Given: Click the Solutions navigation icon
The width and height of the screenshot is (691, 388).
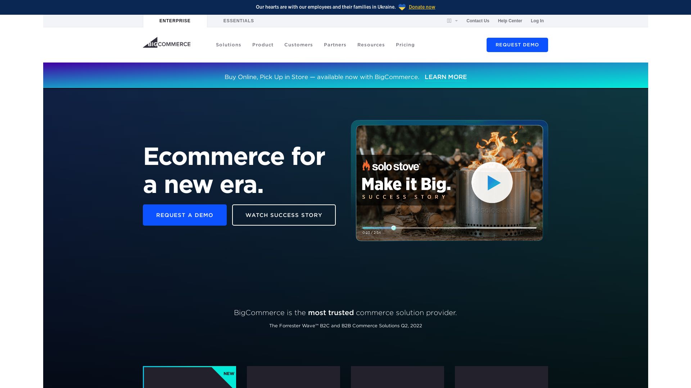Looking at the screenshot, I should coord(229,45).
